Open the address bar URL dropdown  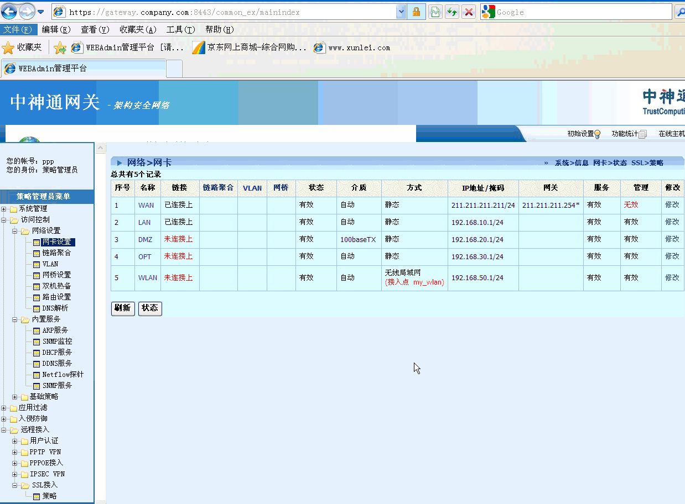coord(401,12)
